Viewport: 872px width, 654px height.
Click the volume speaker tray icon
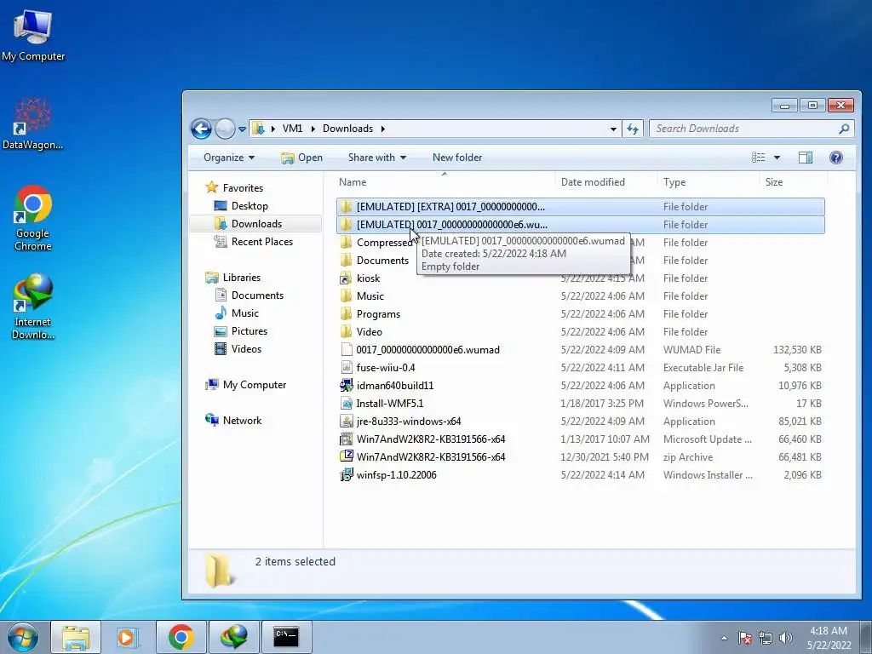click(786, 638)
